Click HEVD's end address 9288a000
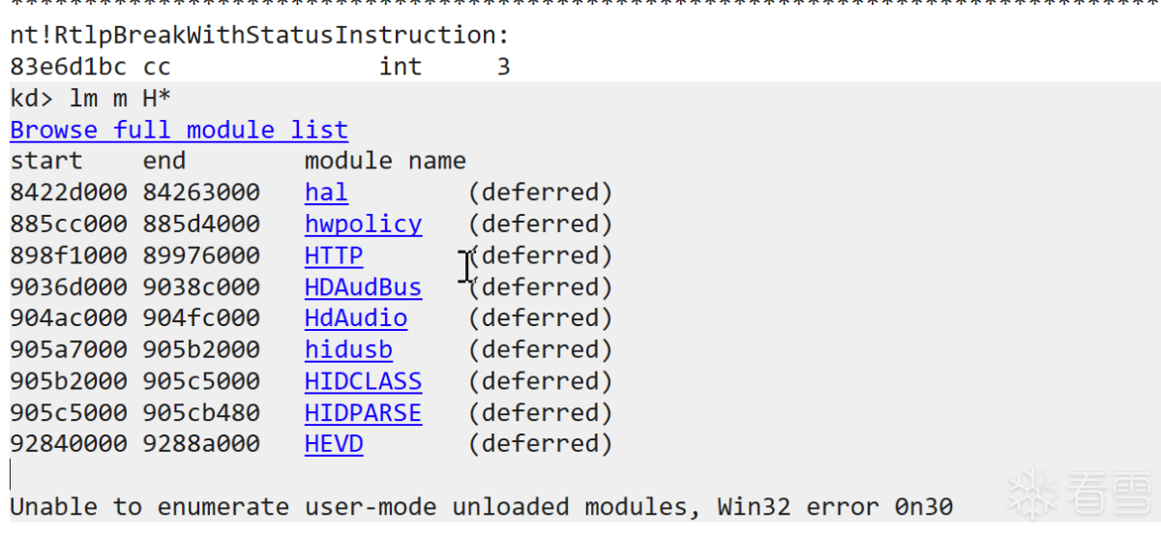The height and width of the screenshot is (539, 1161). [x=201, y=444]
